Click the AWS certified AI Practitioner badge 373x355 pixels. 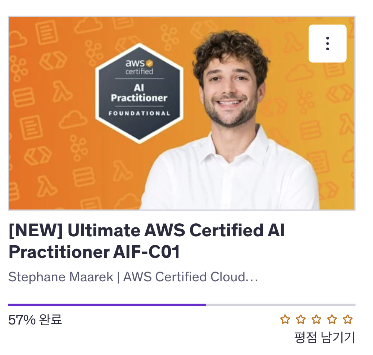[x=139, y=93]
